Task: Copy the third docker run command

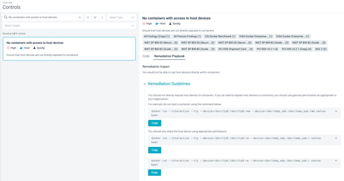Action: (x=154, y=172)
